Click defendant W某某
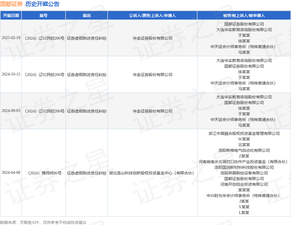 (244, 139)
